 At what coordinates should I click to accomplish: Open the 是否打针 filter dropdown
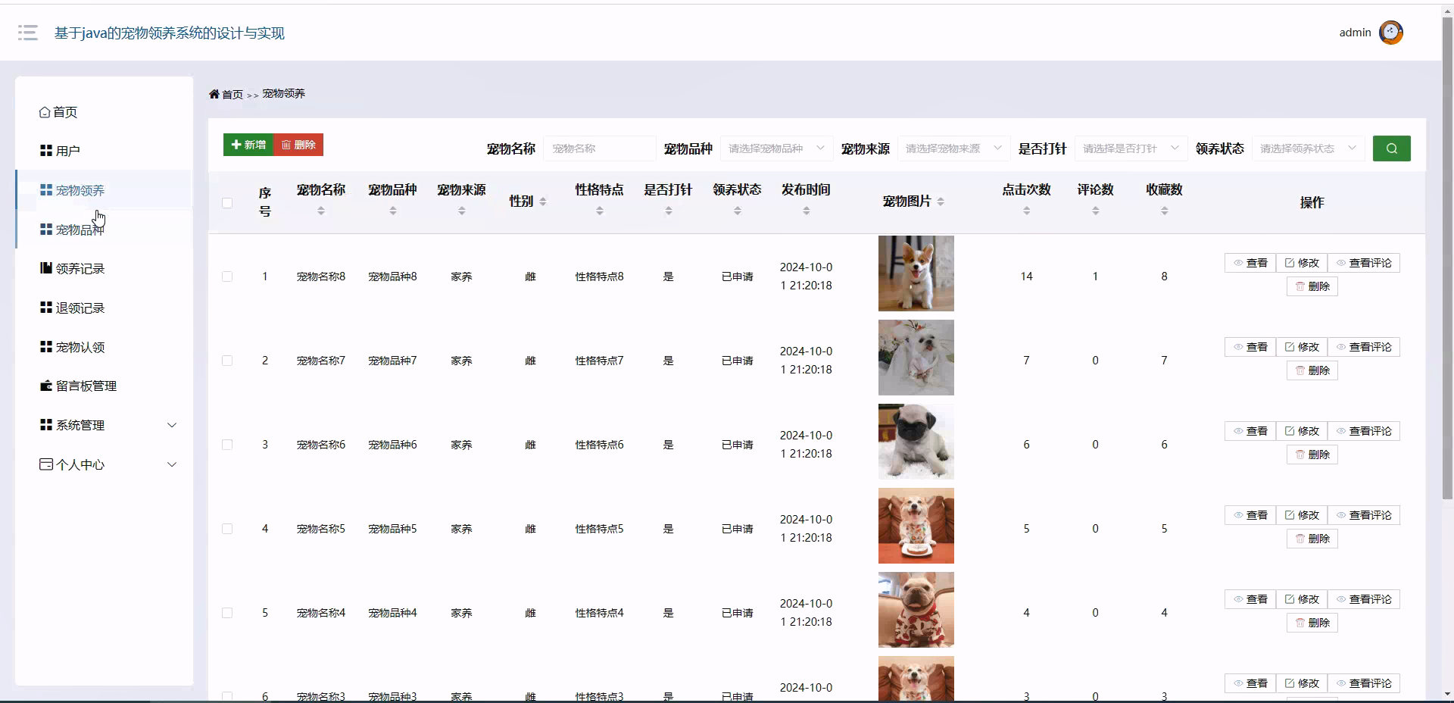(1131, 148)
